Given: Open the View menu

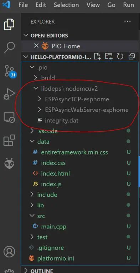Looking at the screenshot, I should (x=93, y=5).
